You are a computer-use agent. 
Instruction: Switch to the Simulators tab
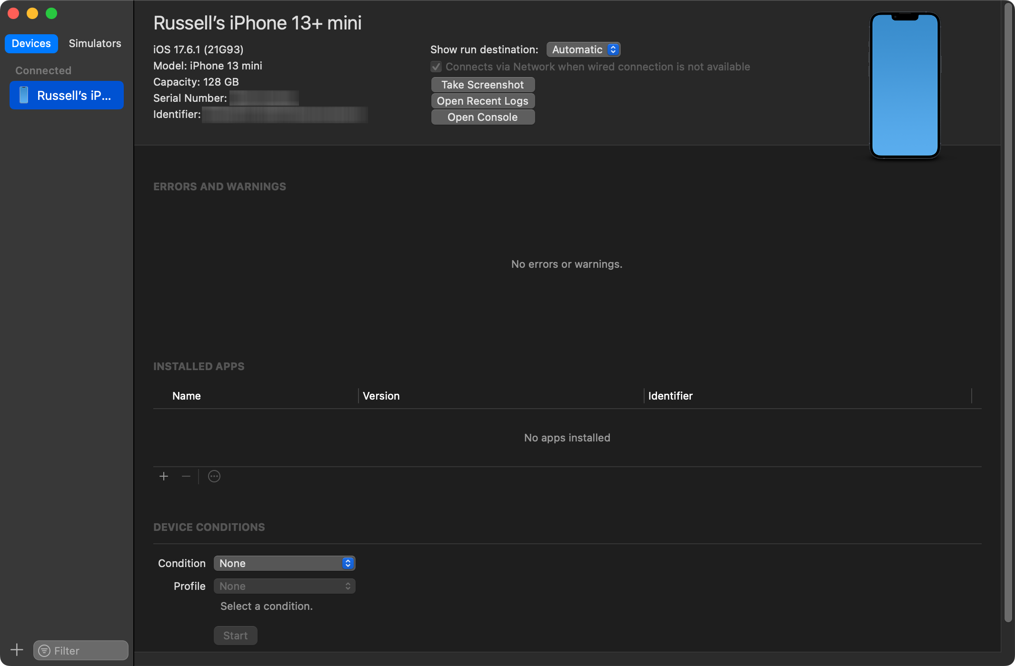(x=95, y=43)
